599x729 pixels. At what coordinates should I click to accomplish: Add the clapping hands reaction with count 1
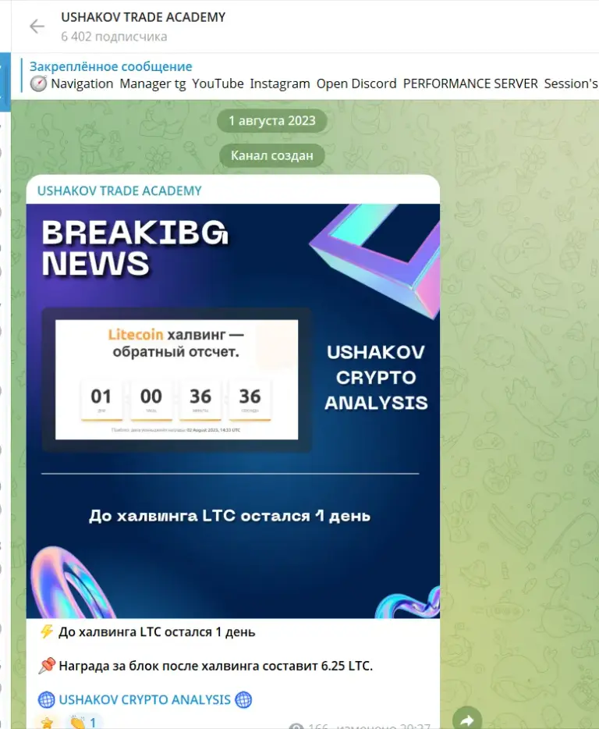click(83, 723)
